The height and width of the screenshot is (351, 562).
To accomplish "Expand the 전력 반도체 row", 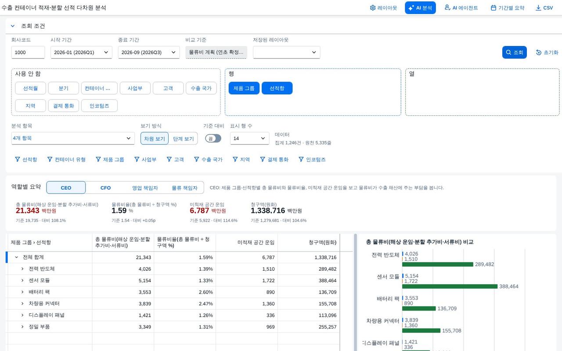I will point(22,269).
